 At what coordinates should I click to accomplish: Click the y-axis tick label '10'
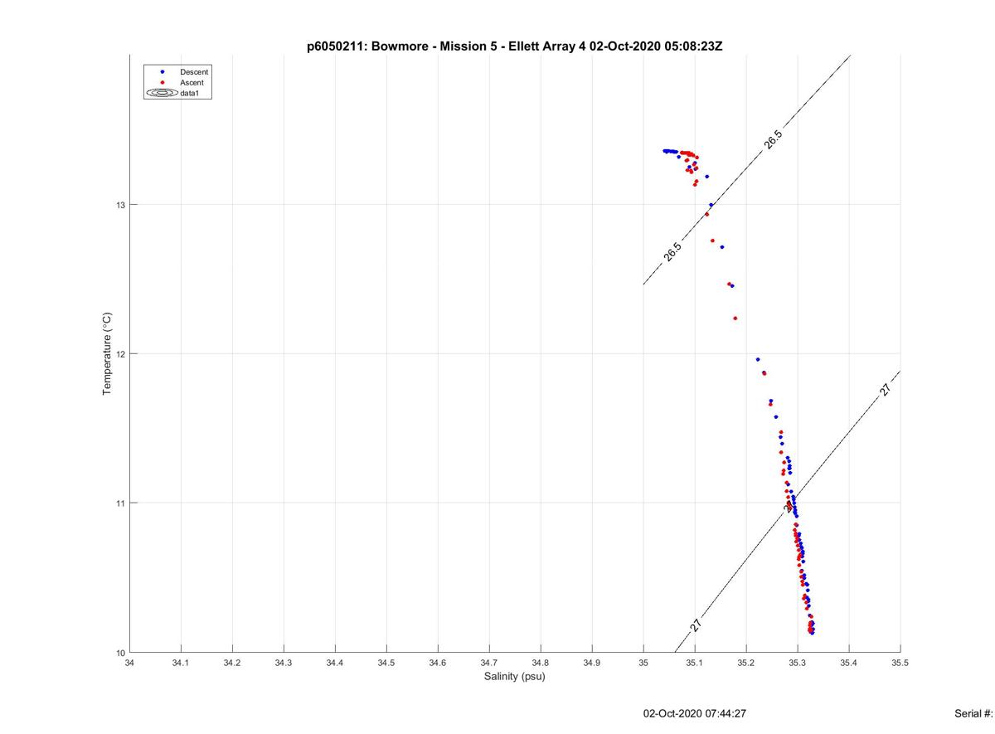120,653
